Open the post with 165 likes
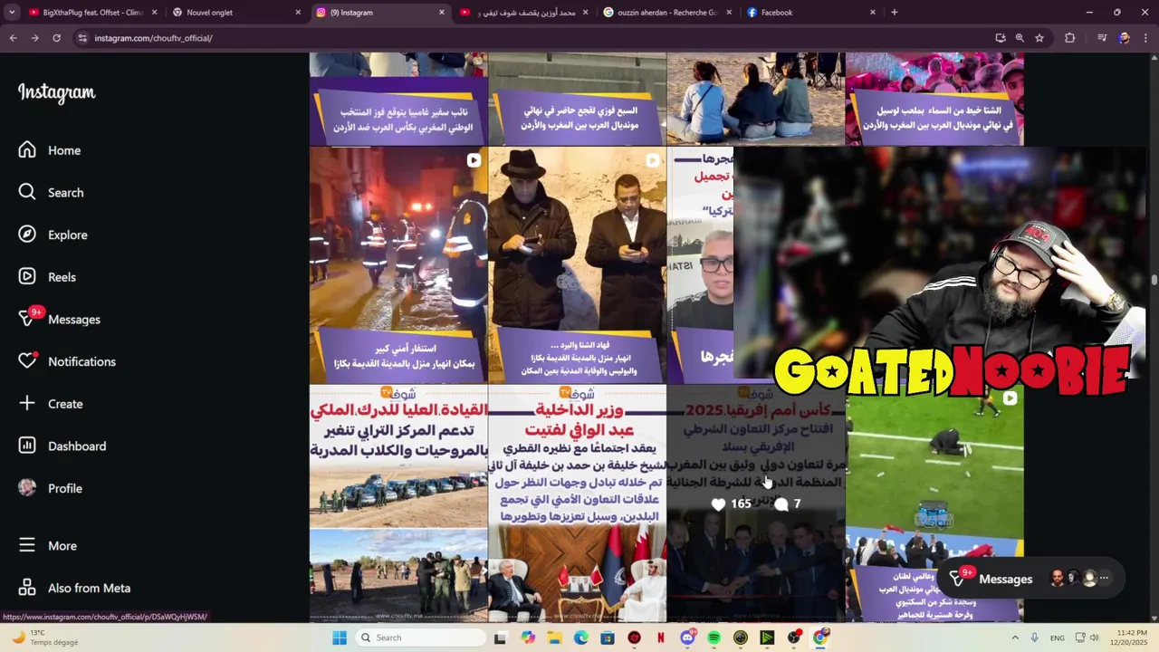1159x652 pixels. pos(755,503)
